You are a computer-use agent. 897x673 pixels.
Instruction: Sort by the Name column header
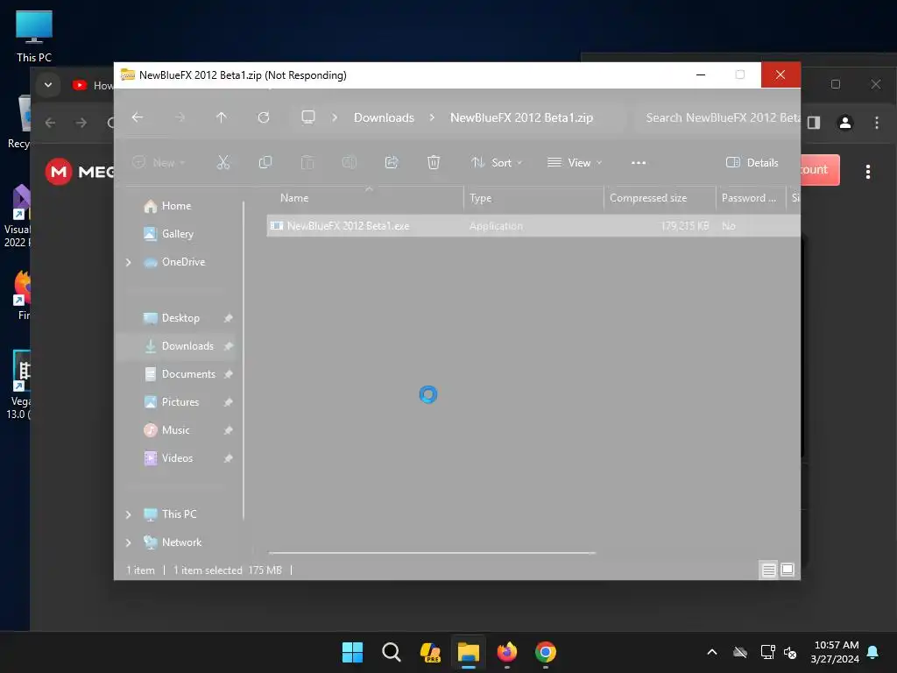pyautogui.click(x=366, y=198)
